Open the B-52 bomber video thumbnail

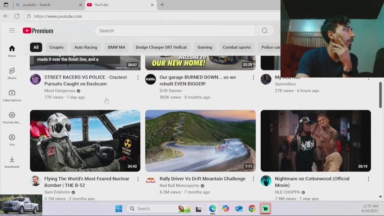(x=85, y=141)
